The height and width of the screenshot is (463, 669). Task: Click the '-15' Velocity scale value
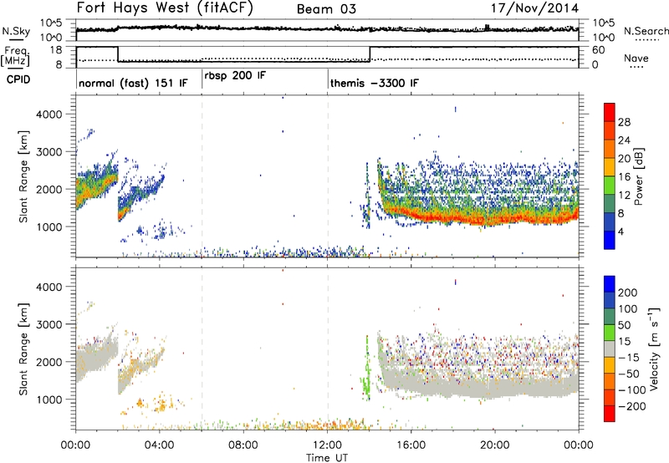point(629,357)
